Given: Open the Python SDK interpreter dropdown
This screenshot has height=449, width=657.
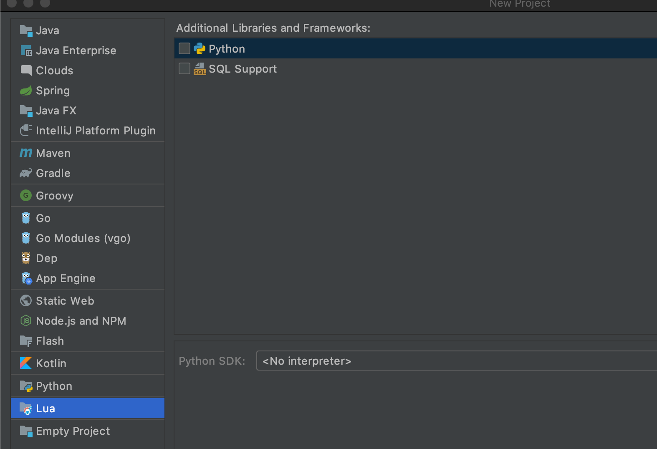Looking at the screenshot, I should [x=457, y=361].
